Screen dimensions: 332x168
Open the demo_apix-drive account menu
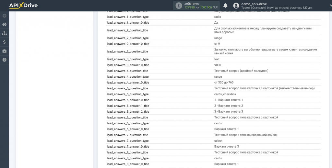(x=254, y=4)
